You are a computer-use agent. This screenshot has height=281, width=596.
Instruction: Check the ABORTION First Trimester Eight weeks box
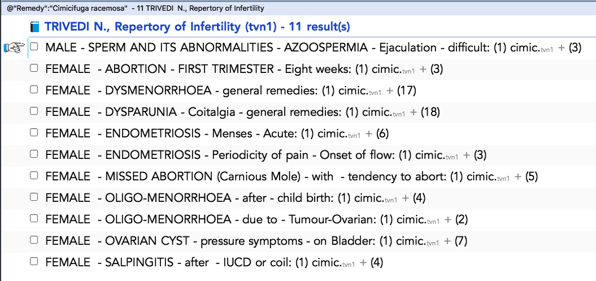(34, 68)
